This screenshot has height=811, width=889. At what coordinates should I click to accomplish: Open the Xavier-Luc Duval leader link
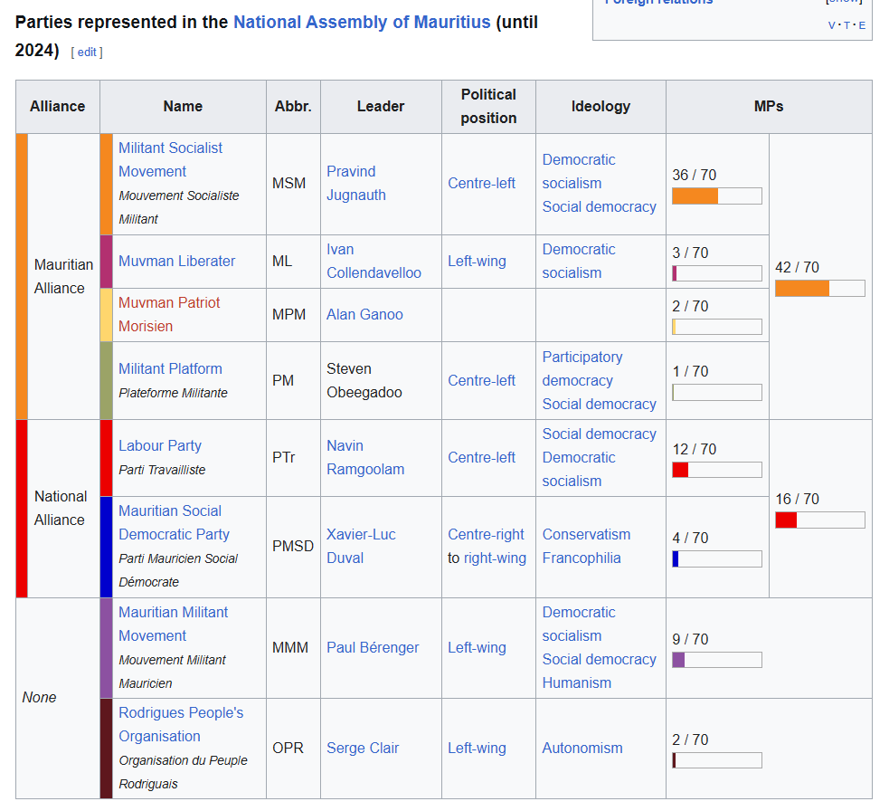361,546
